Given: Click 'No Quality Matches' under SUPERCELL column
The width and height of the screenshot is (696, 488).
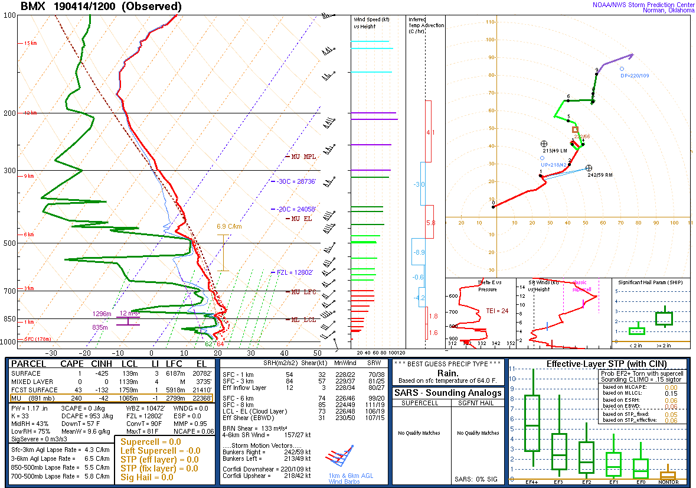Looking at the screenshot, I should click(x=419, y=433).
